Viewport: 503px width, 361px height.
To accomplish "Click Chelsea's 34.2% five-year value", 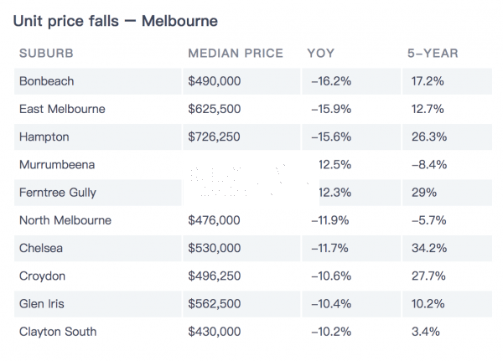I will point(429,248).
